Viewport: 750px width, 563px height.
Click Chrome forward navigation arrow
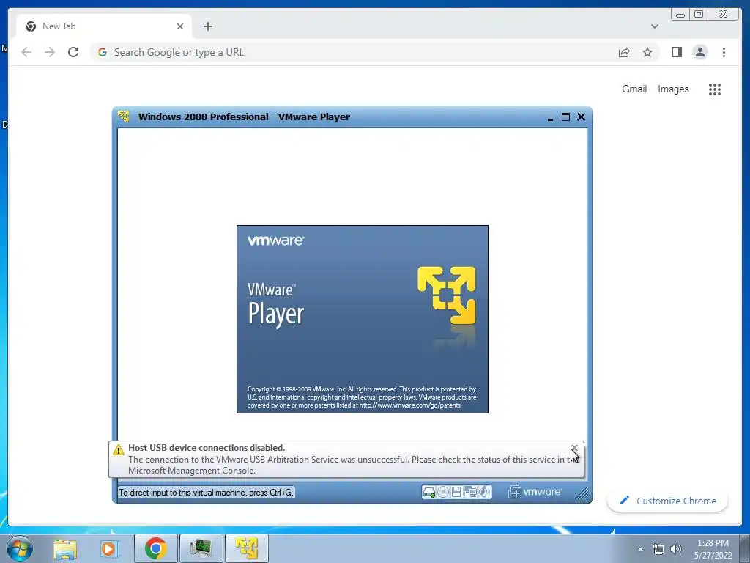[50, 52]
